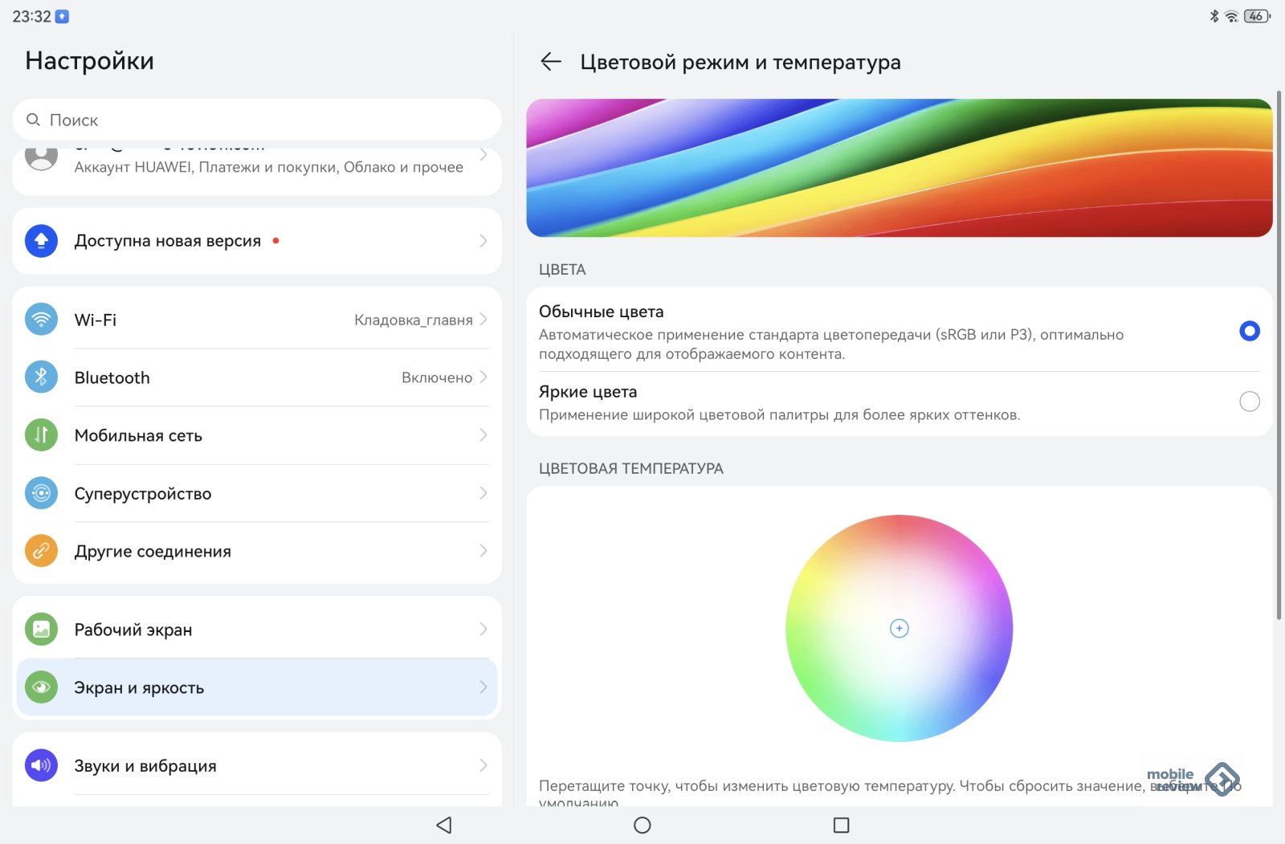Tap the Другие соединения link icon
The height and width of the screenshot is (844, 1285).
pyautogui.click(x=41, y=551)
